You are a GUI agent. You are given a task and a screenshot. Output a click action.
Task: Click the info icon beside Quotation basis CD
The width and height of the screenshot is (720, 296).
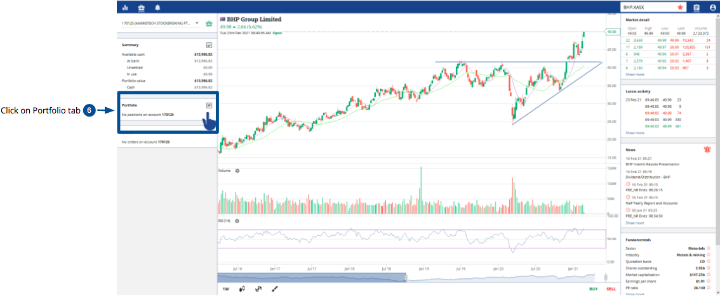click(709, 262)
